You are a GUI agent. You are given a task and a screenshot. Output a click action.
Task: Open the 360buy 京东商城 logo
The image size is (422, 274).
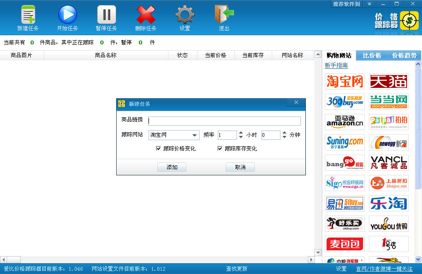345,102
